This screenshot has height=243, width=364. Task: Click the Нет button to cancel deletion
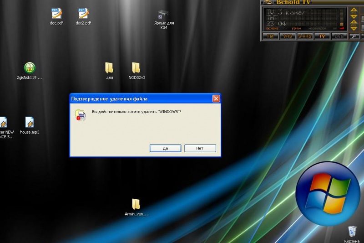tap(200, 148)
